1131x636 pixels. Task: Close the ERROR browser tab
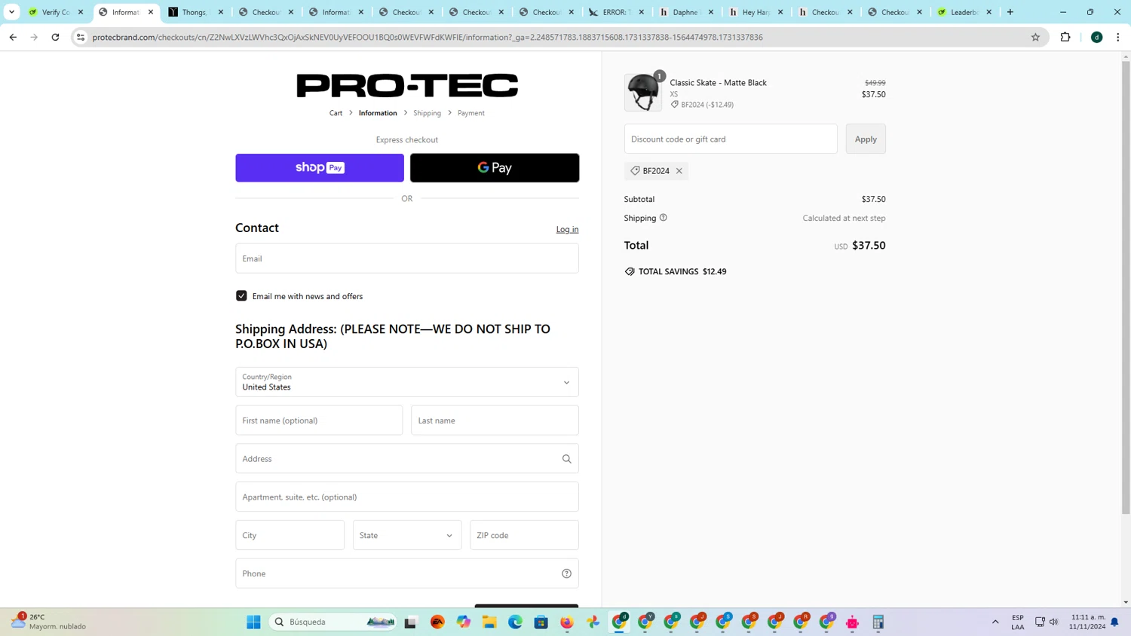642,12
